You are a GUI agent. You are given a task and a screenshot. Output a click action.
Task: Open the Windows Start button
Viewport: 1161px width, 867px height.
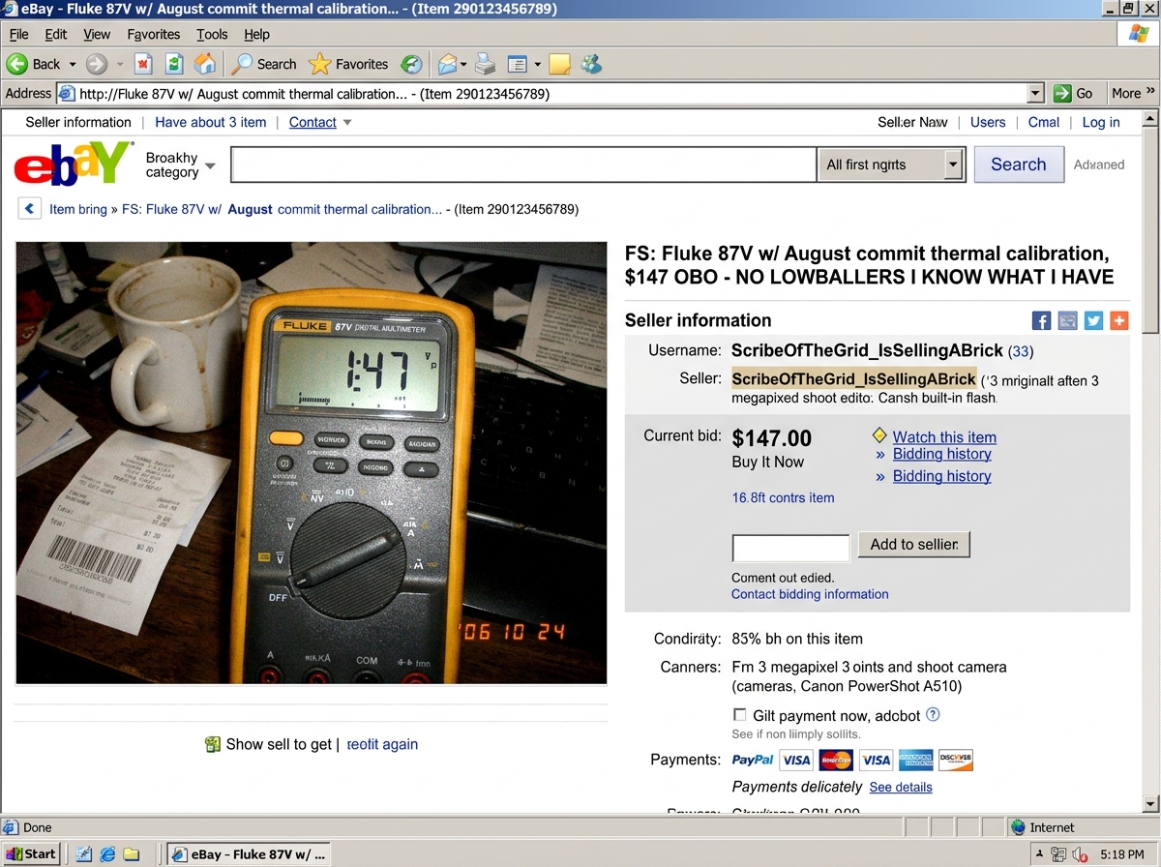coord(32,853)
